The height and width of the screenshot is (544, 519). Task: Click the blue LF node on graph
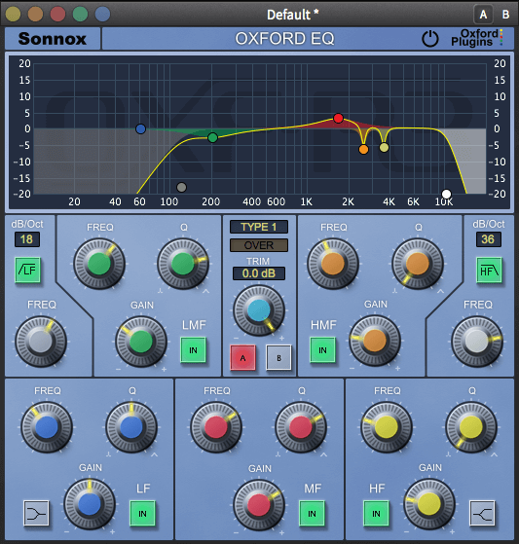140,129
